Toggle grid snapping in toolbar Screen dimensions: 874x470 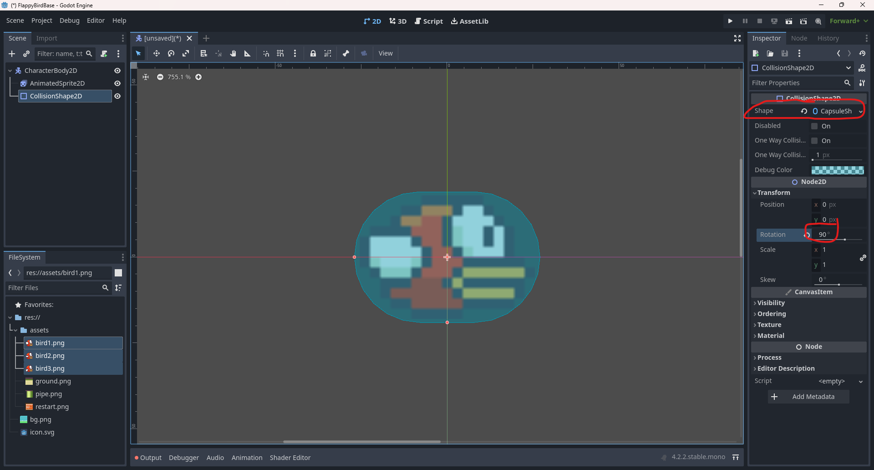(280, 53)
